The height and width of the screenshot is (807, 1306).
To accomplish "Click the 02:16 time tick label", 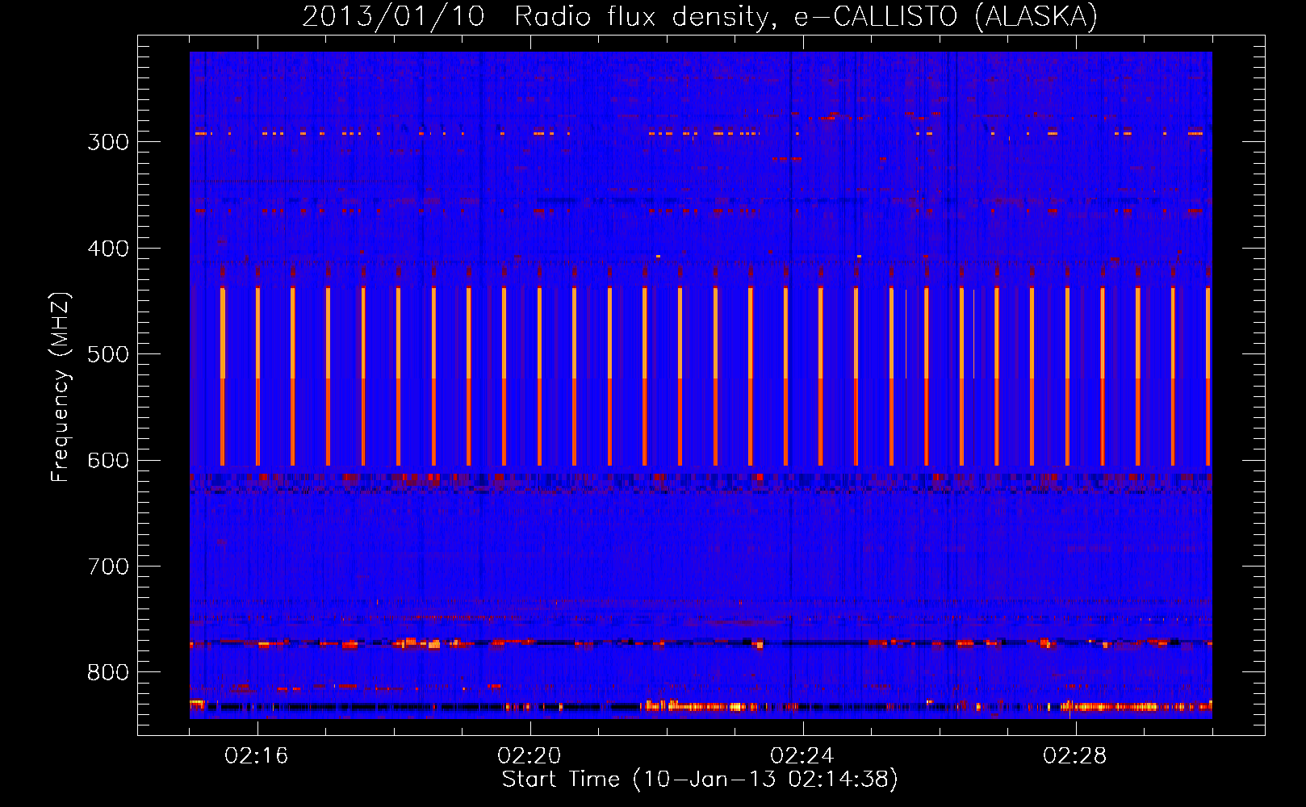I will (x=257, y=756).
